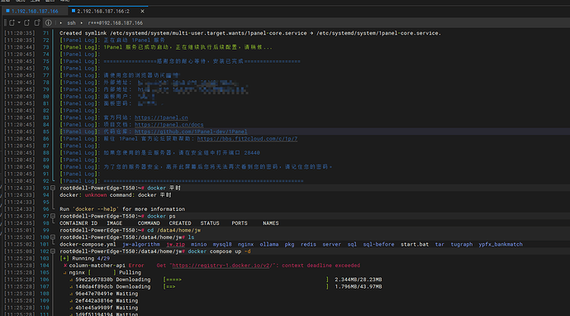This screenshot has width=570, height=316.
Task: Click 'jw-algorithm' directory name
Action: (141, 244)
